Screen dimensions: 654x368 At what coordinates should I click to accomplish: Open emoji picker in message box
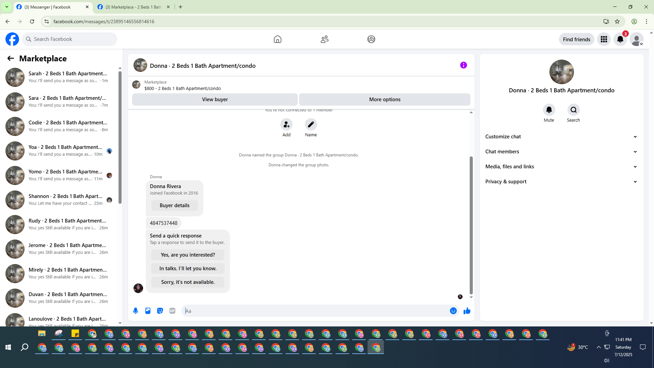453,311
